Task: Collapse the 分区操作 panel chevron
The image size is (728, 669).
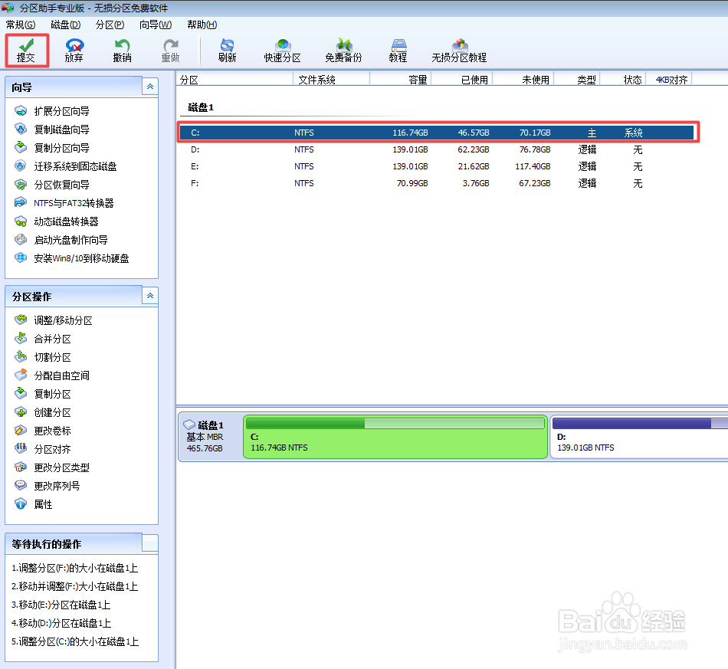Action: pos(150,296)
